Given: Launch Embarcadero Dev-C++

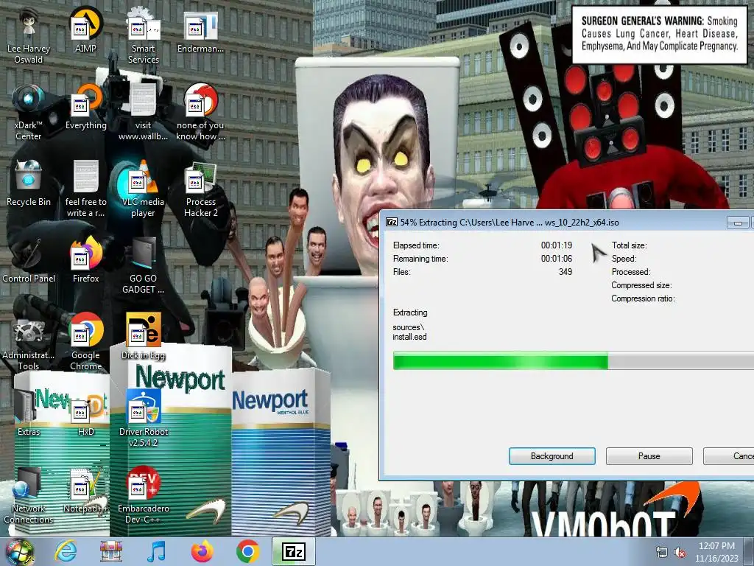Looking at the screenshot, I should coord(144,495).
